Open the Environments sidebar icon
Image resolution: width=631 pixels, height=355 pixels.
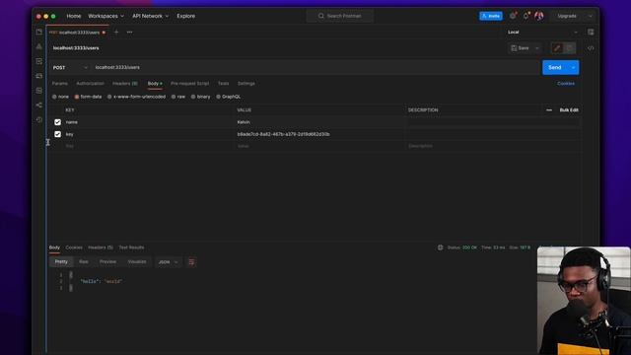tap(39, 61)
